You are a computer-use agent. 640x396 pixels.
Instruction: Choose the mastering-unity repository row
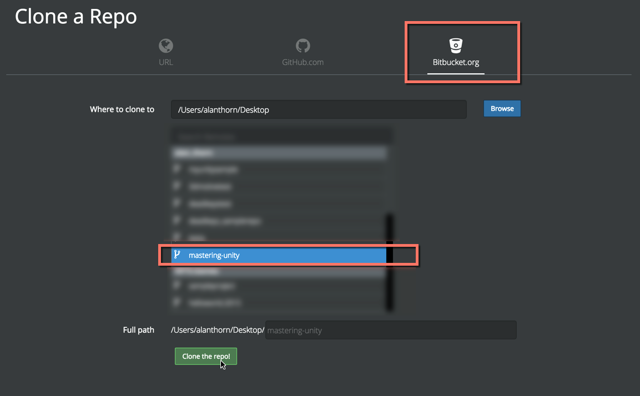279,255
